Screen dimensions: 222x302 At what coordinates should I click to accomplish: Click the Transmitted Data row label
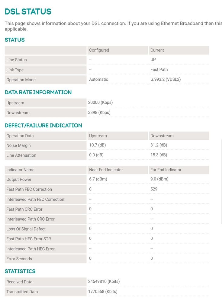[x=46, y=292]
